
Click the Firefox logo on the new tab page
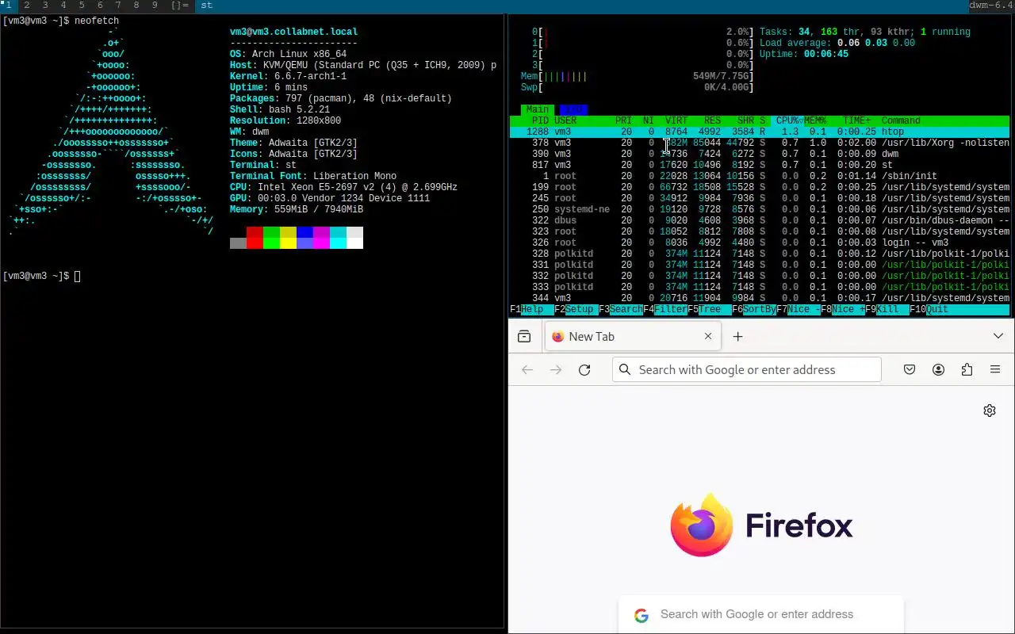click(761, 525)
